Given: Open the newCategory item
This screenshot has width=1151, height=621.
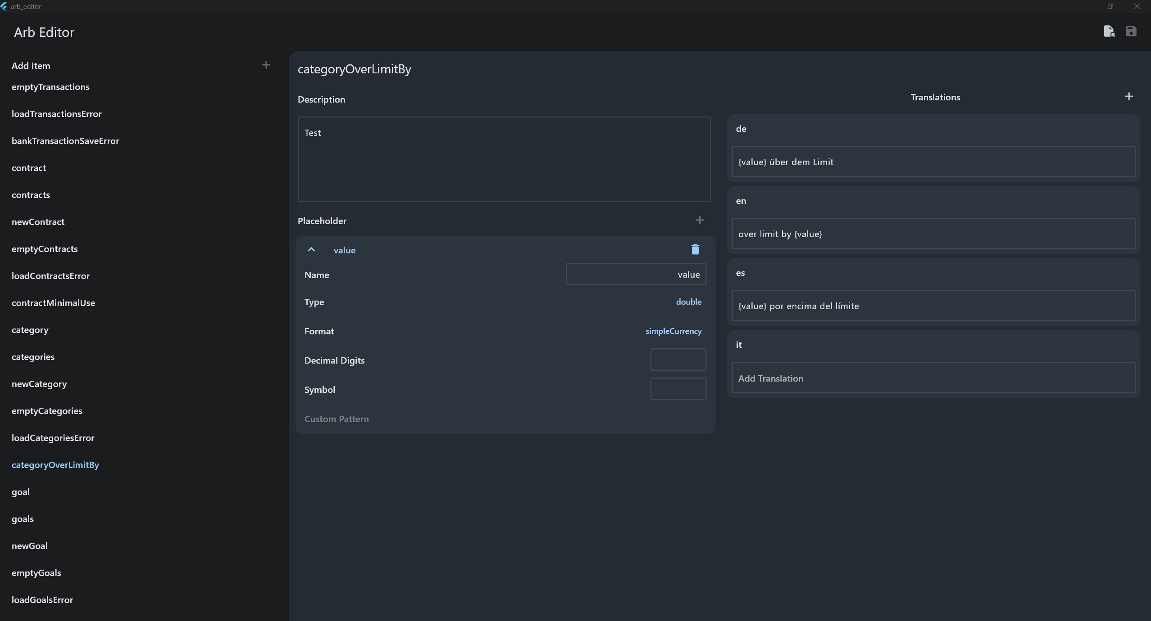Looking at the screenshot, I should (39, 384).
